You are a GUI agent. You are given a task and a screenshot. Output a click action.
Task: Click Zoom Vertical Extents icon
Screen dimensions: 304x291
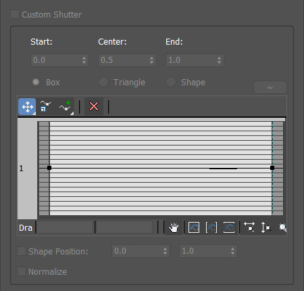229,227
